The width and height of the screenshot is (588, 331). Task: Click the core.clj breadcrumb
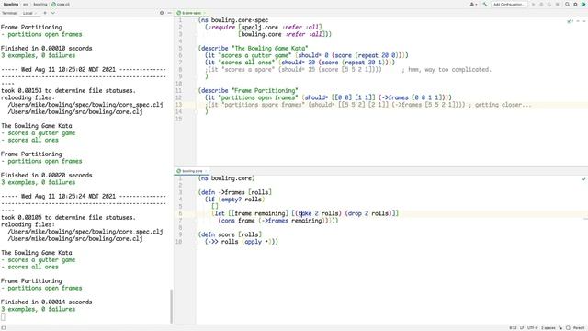[61, 4]
